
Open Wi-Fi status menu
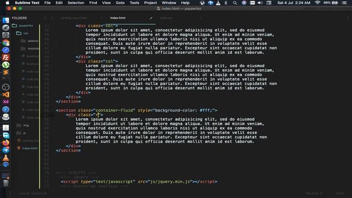(317, 3)
